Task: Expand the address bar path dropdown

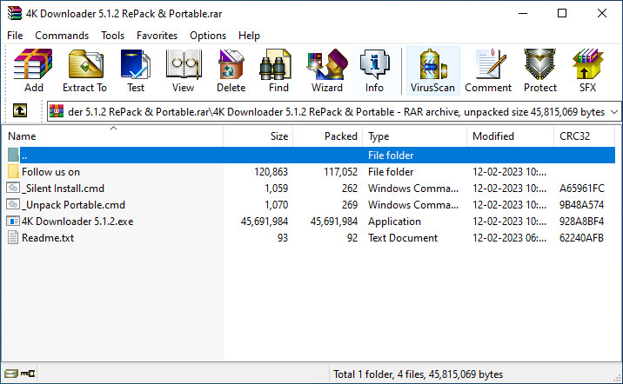Action: coord(614,112)
